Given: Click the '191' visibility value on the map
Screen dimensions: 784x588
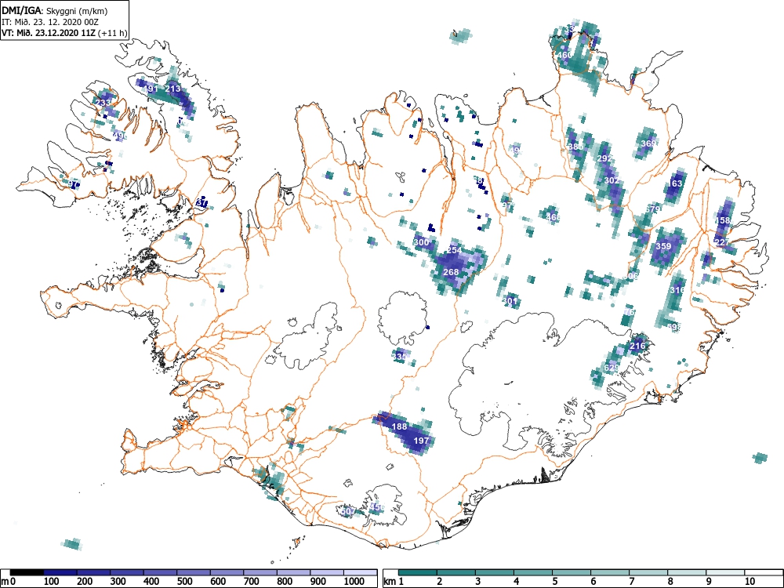Looking at the screenshot, I should [151, 89].
